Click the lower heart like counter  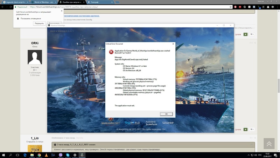pos(252,129)
